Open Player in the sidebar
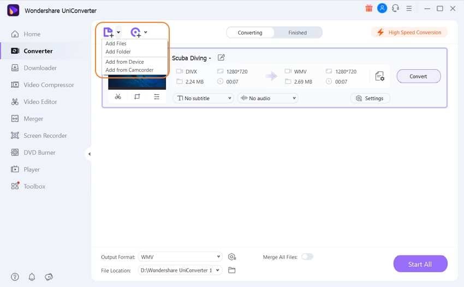 32,169
